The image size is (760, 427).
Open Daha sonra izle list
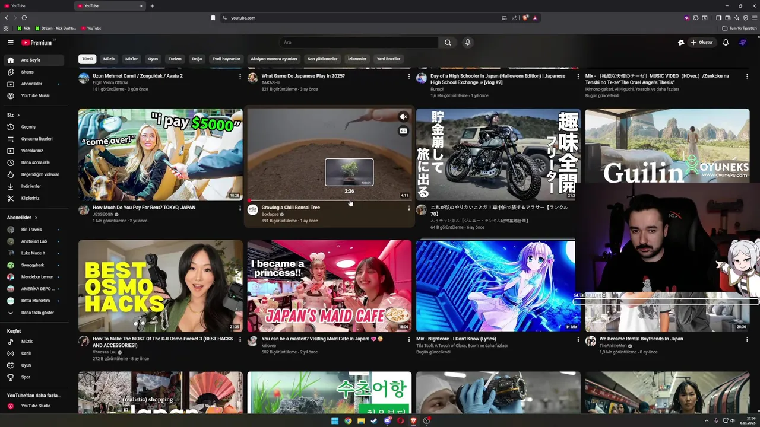[x=34, y=162]
